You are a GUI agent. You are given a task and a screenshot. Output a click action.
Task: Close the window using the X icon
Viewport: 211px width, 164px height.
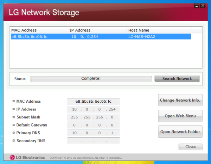pyautogui.click(x=203, y=6)
